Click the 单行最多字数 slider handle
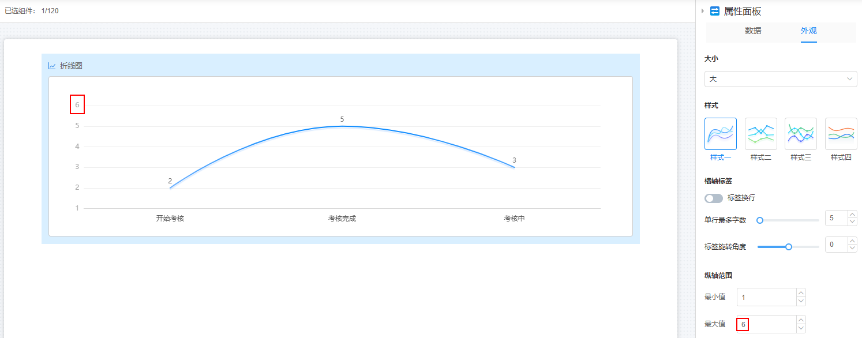862x338 pixels. (x=760, y=220)
